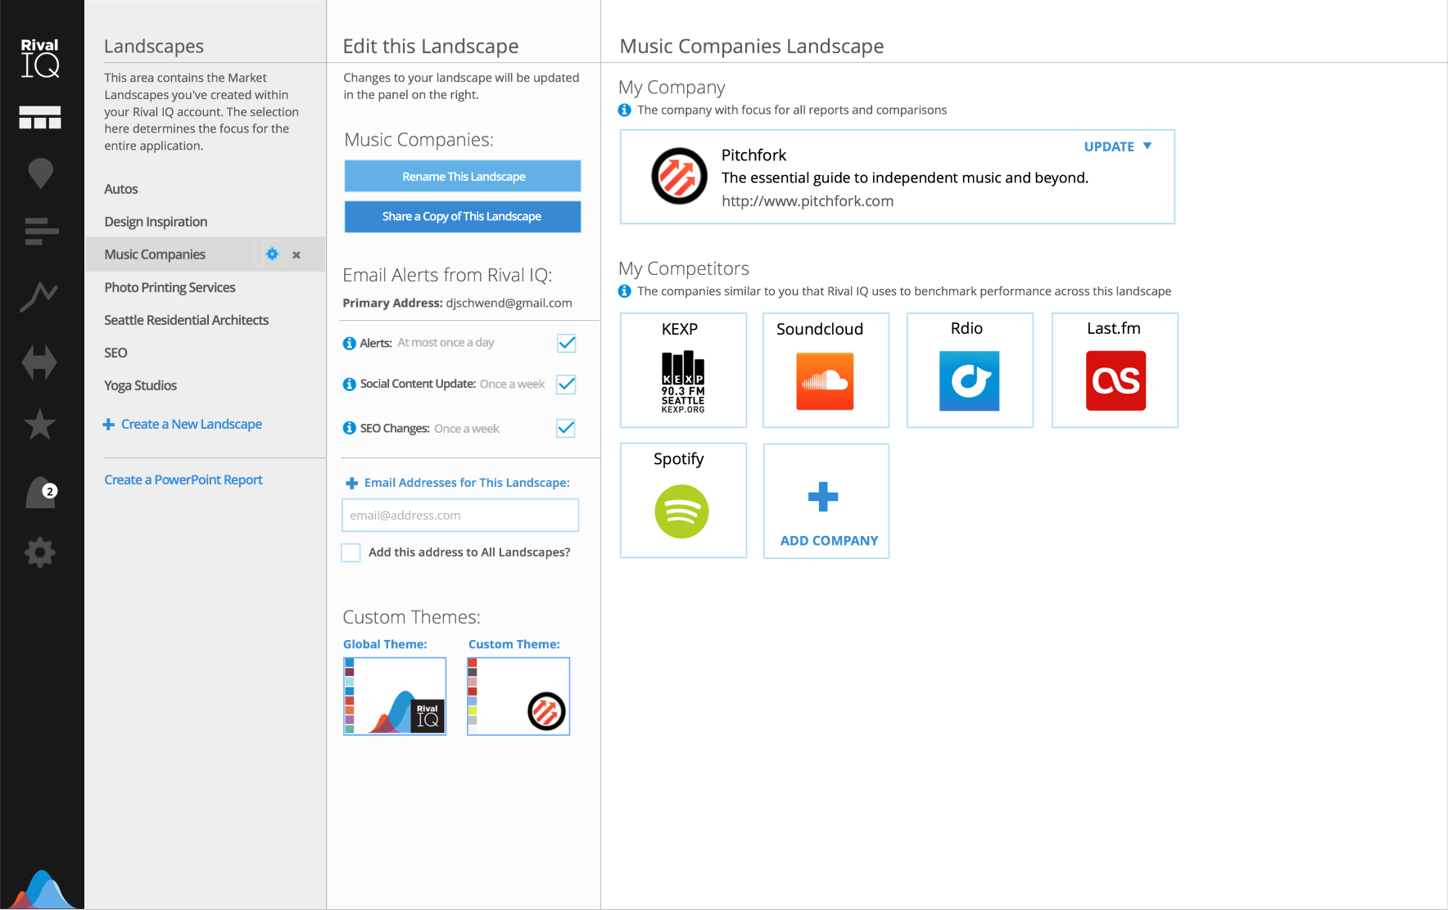
Task: Click info icon beside Social Content Update
Action: point(349,384)
